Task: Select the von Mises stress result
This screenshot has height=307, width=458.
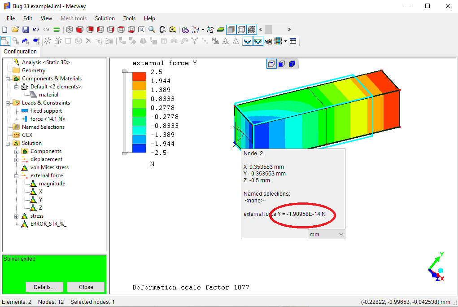Action: click(49, 167)
